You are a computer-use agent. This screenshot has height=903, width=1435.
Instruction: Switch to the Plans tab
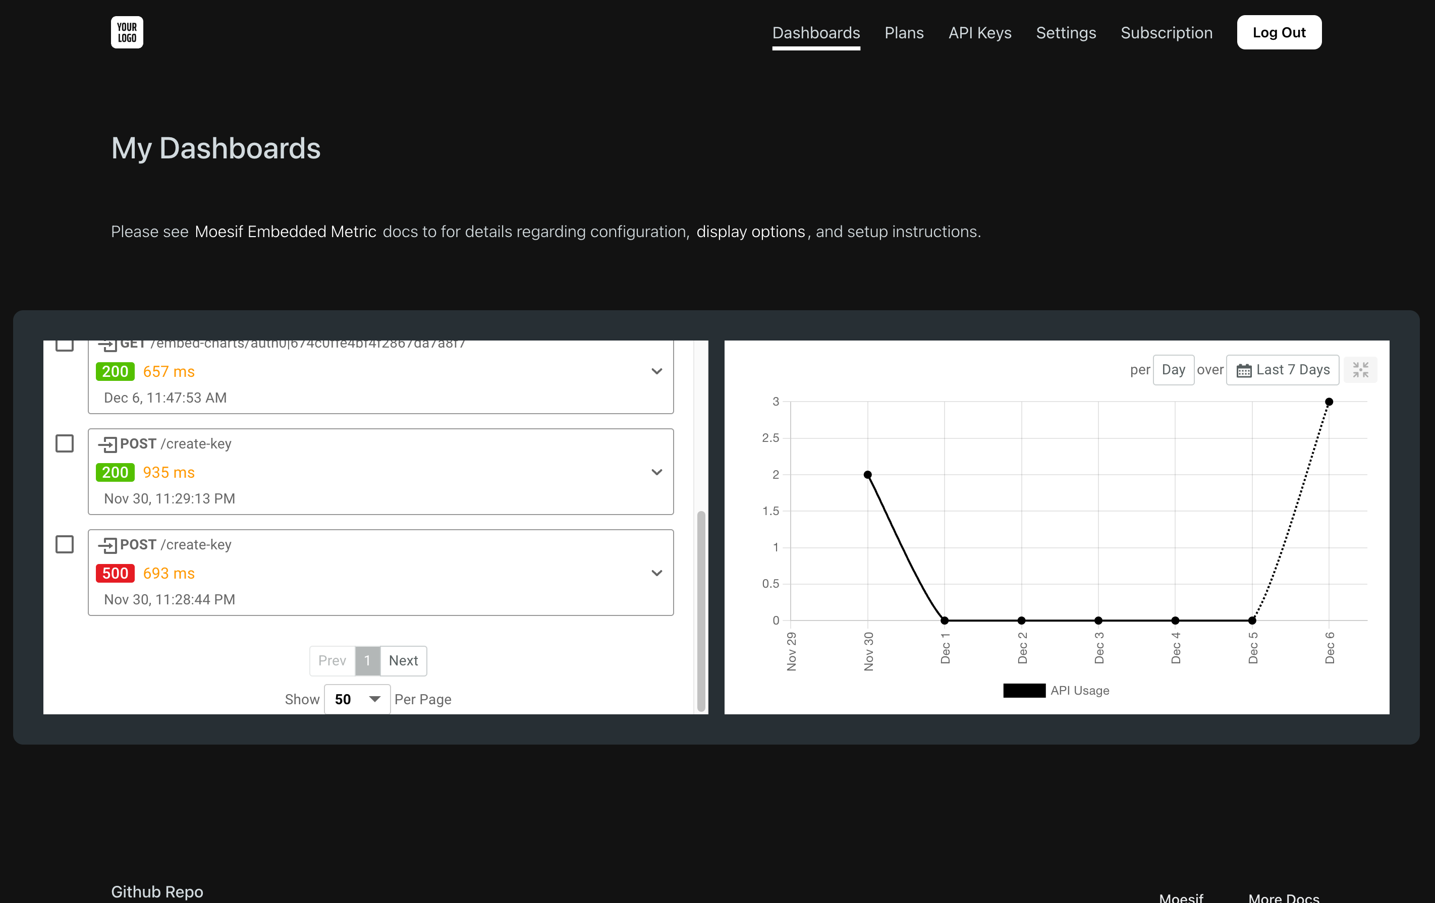[903, 33]
